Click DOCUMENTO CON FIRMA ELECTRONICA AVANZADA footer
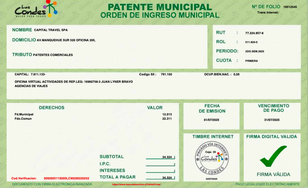The width and height of the screenshot is (308, 188). point(52,184)
